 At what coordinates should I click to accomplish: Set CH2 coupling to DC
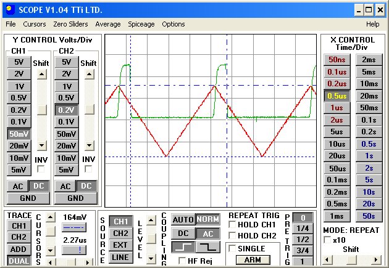coord(86,186)
